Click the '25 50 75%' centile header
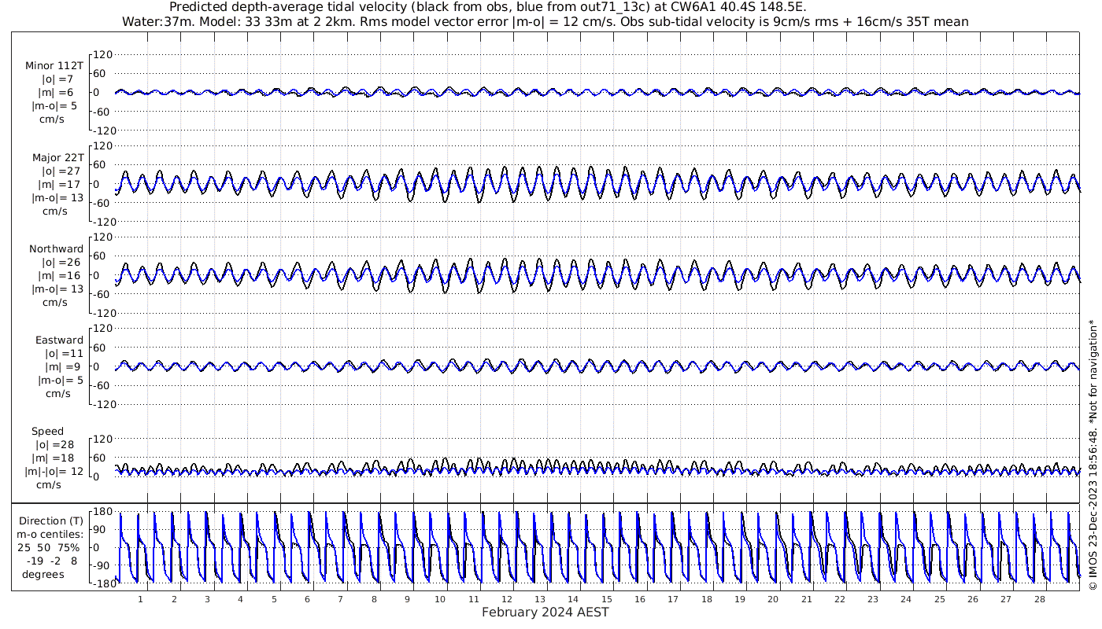The height and width of the screenshot is (629, 1102). click(49, 547)
